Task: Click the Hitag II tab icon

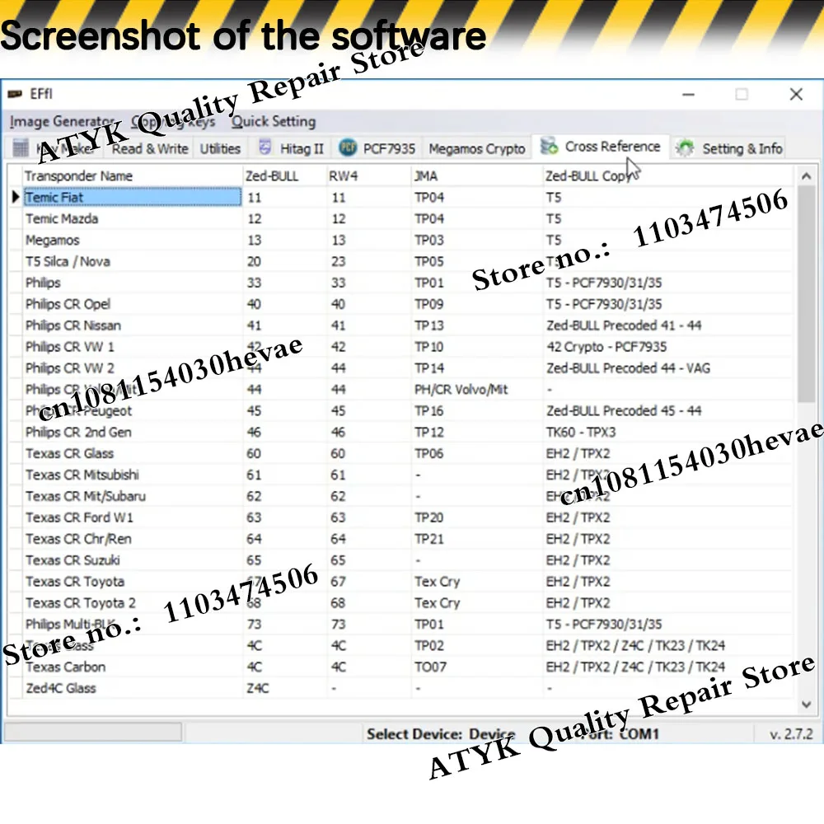Action: point(265,147)
